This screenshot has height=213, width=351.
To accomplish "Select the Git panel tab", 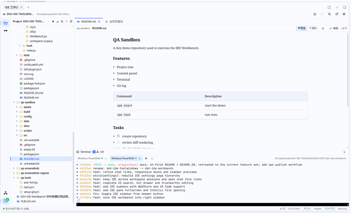I will point(100,152).
